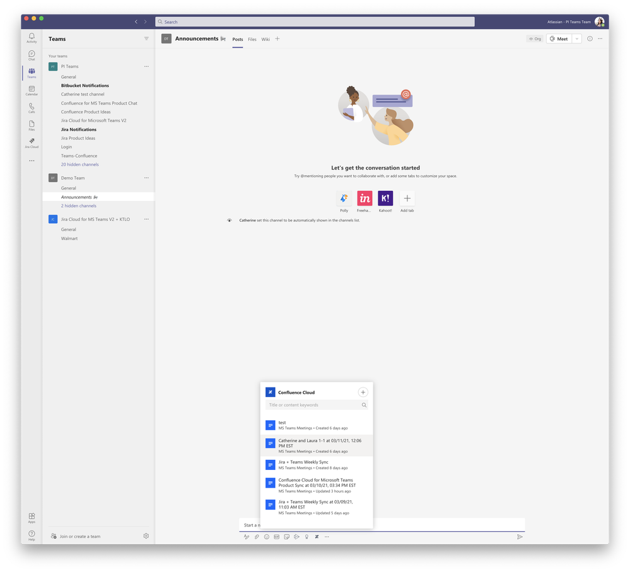Click Join or create a team
Image resolution: width=630 pixels, height=572 pixels.
(76, 536)
